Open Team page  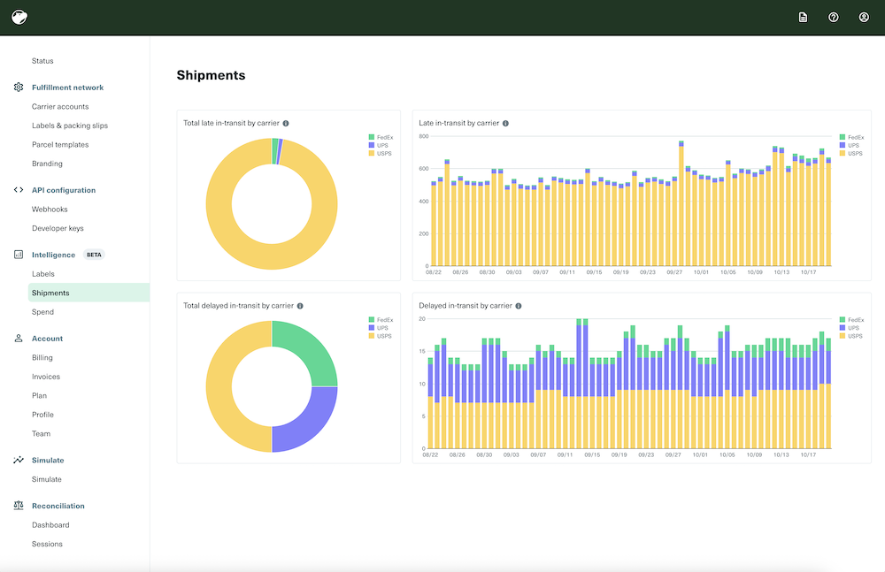(x=41, y=434)
